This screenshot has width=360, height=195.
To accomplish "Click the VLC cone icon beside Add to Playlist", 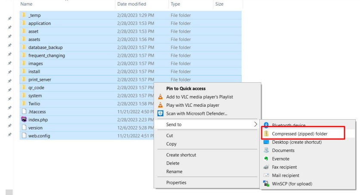I will coord(161,97).
